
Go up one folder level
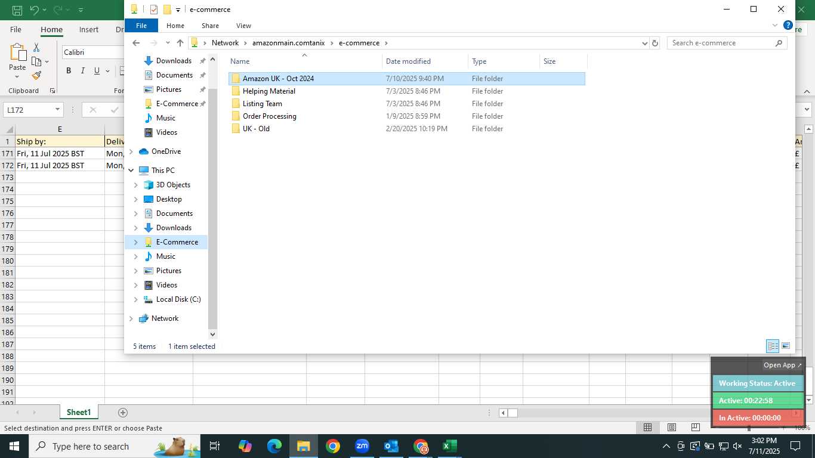click(180, 43)
